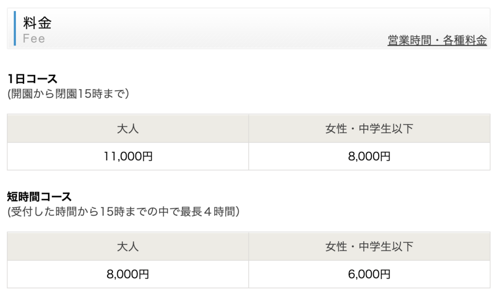This screenshot has width=496, height=298.
Task: Open the 営業時間・各種料金 link
Action: pos(437,41)
